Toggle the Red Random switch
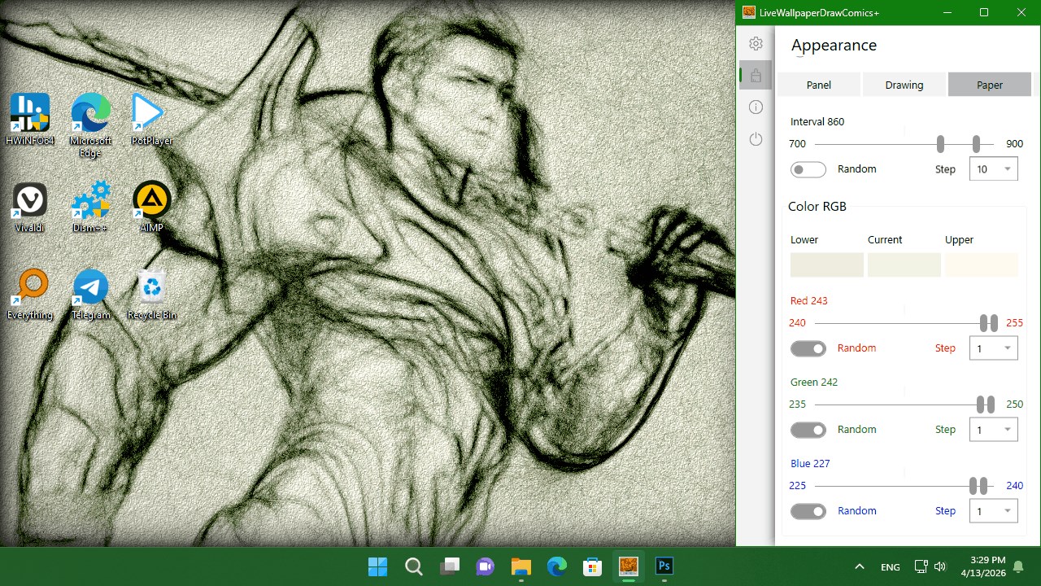1041x586 pixels. 808,348
